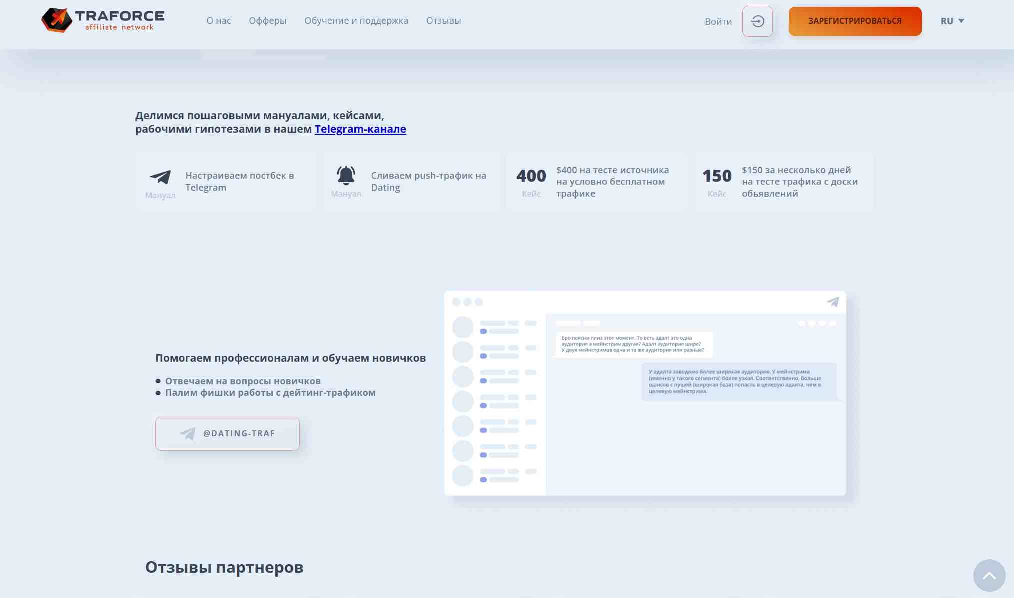Navigate to Отзывы in the top menu
Viewport: 1014px width, 598px height.
[x=443, y=21]
